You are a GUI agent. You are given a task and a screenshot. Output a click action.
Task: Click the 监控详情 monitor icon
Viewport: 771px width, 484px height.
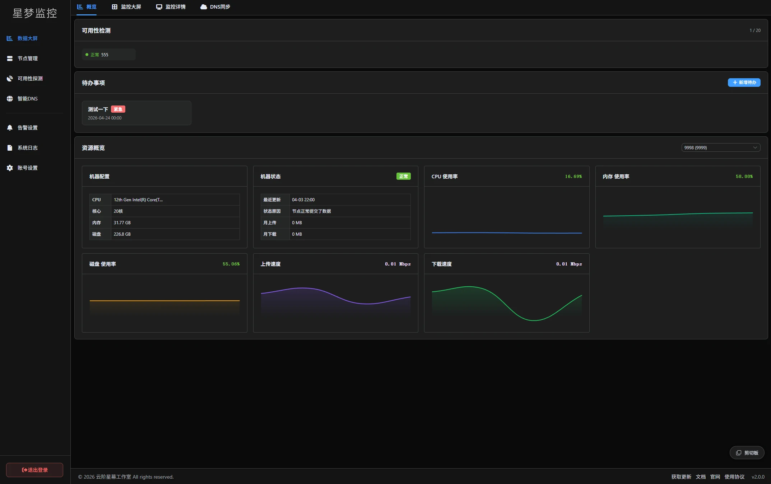click(159, 7)
